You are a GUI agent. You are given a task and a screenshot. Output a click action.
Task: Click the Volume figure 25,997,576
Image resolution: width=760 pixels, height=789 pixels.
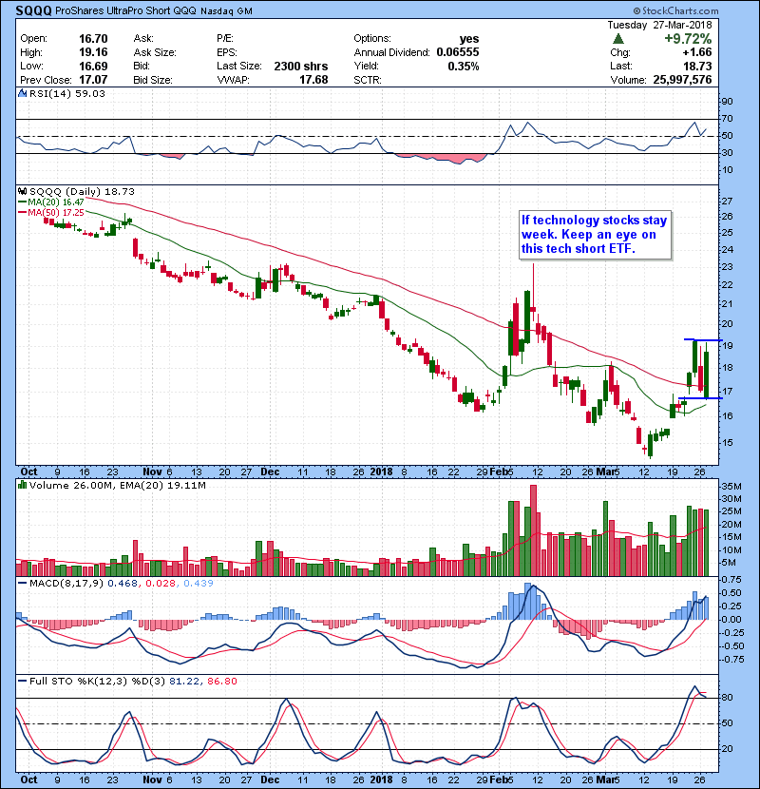point(682,80)
